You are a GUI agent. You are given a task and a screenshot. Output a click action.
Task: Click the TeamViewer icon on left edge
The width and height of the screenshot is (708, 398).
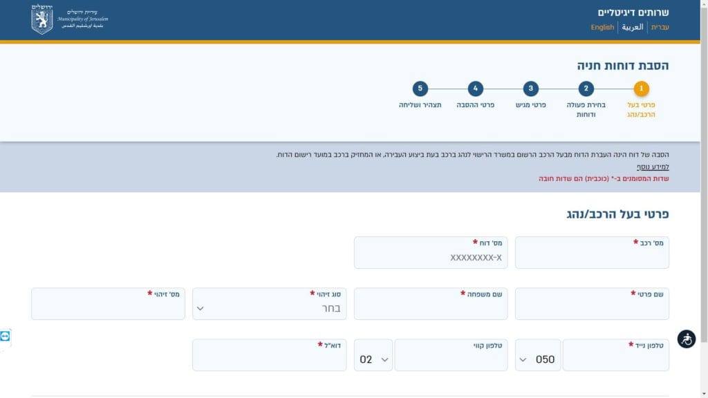6,337
